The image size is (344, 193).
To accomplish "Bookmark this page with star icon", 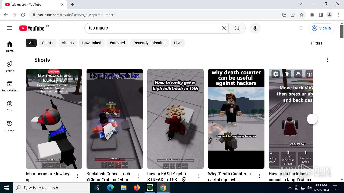I will [x=302, y=15].
